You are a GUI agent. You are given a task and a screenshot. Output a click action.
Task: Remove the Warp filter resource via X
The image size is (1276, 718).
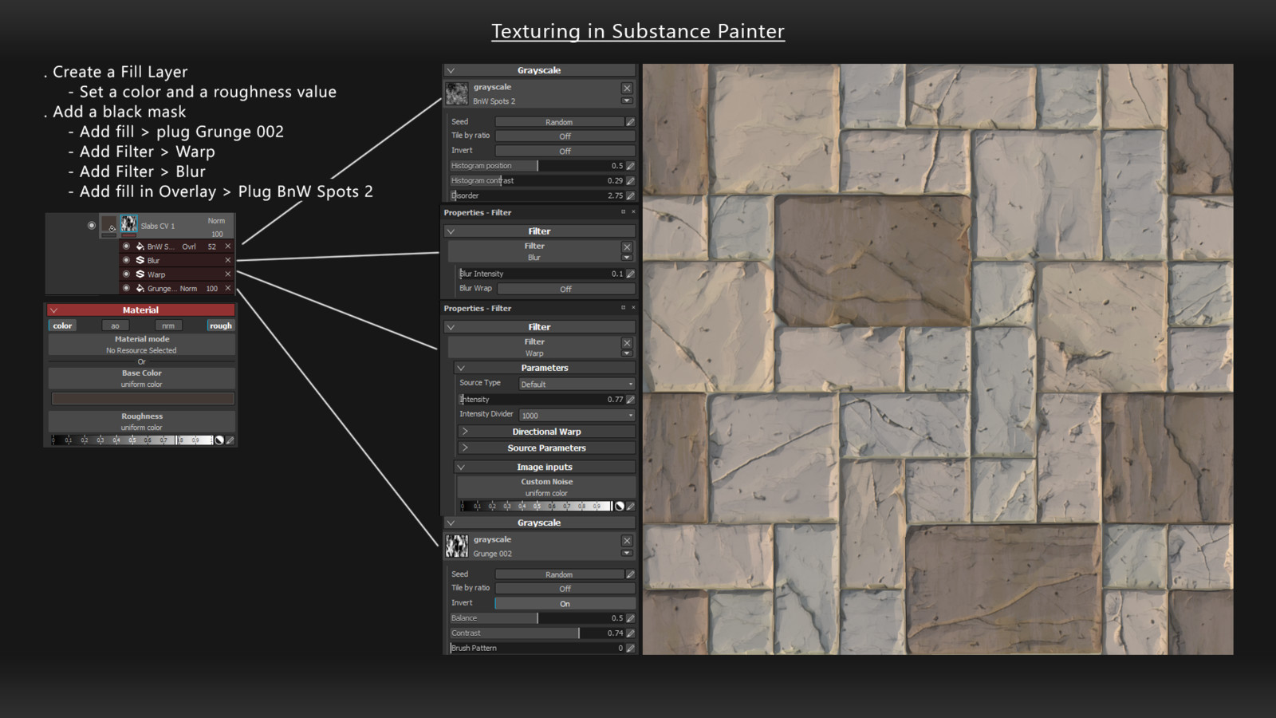[x=627, y=343]
